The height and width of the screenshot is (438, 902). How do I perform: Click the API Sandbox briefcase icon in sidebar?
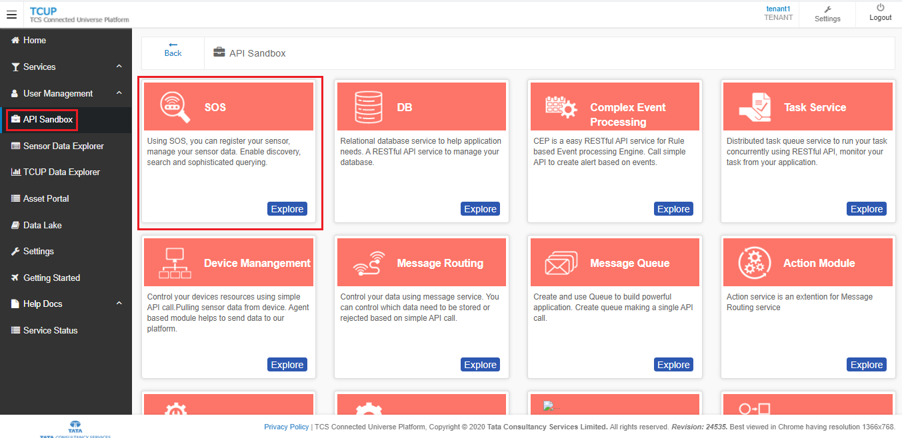pyautogui.click(x=16, y=119)
